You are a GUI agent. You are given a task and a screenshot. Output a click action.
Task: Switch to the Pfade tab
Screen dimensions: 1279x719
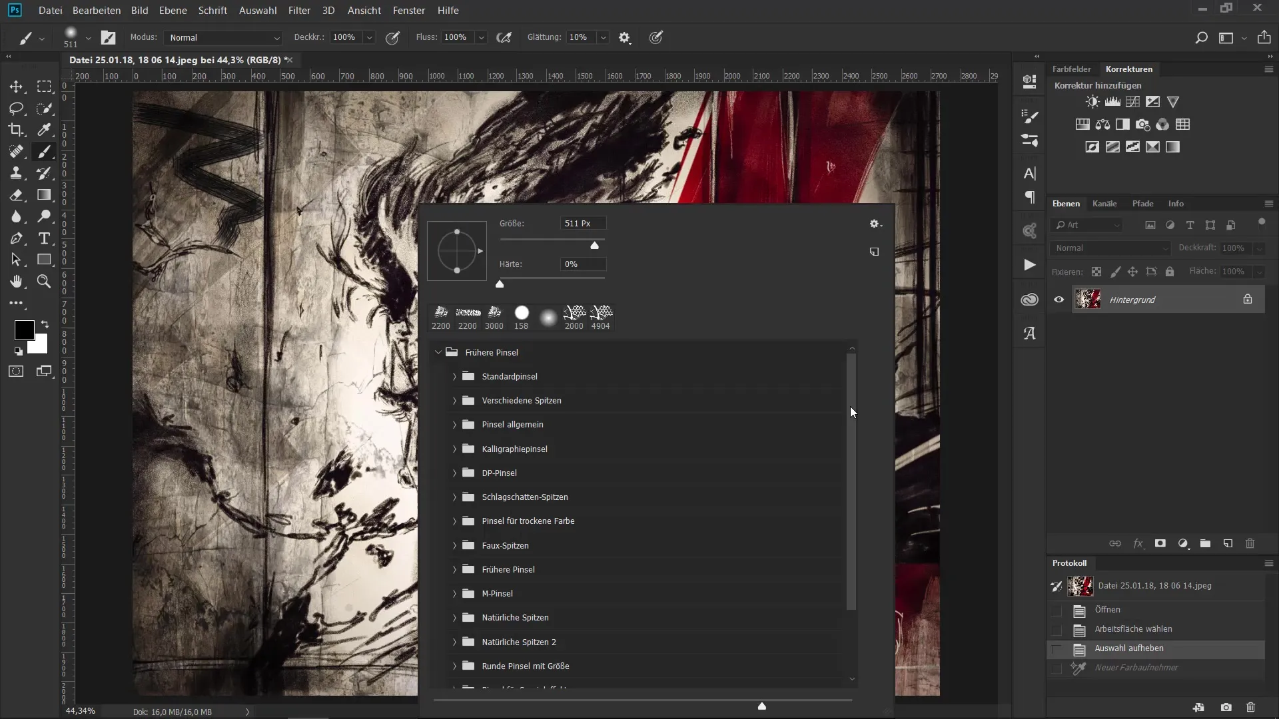1142,204
